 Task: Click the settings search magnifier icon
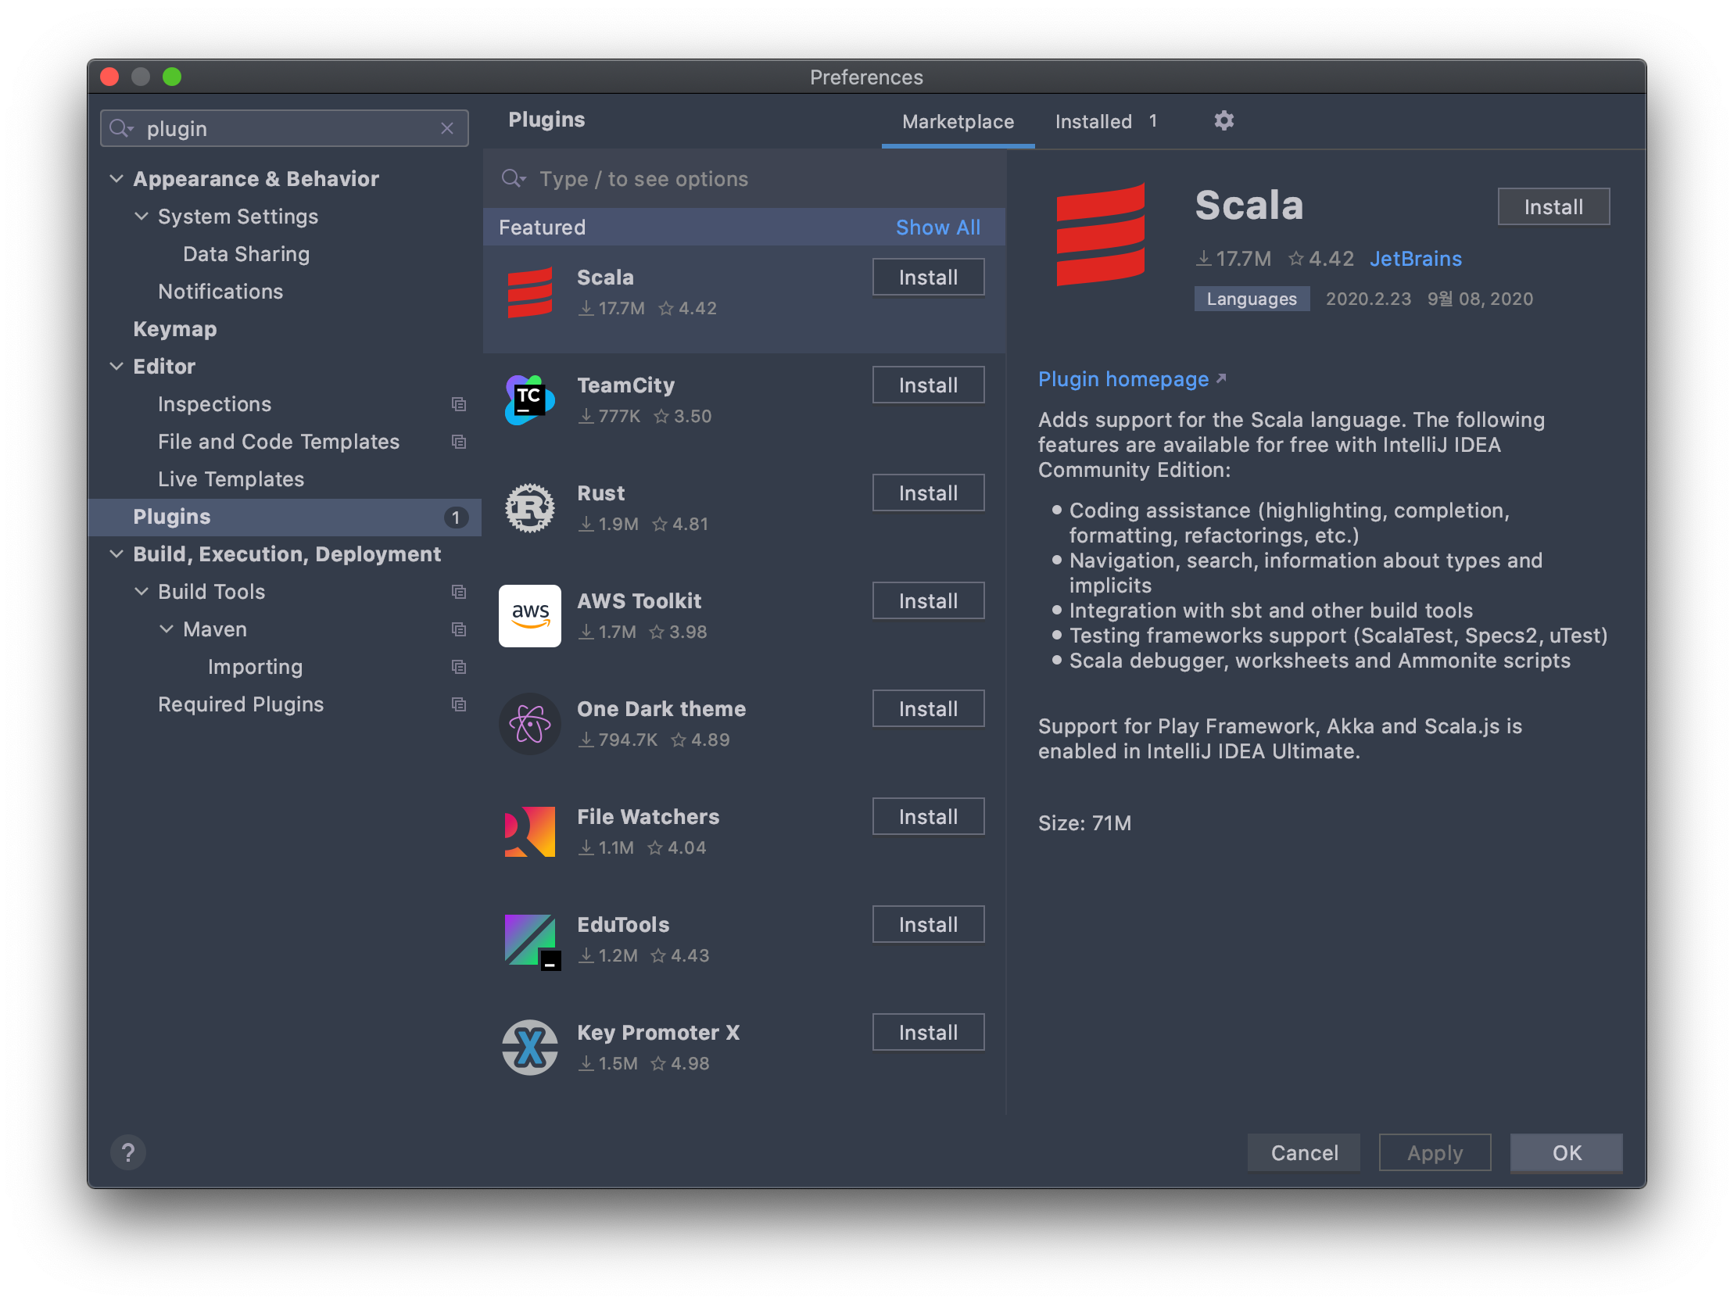(x=120, y=128)
